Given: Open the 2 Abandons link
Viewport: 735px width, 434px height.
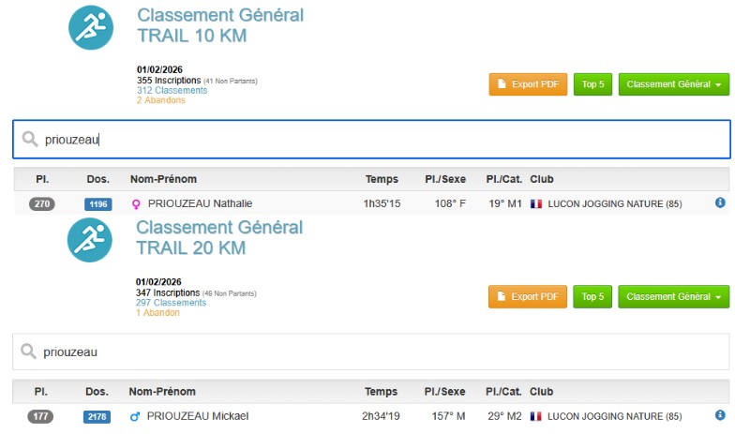Looking at the screenshot, I should coord(161,100).
